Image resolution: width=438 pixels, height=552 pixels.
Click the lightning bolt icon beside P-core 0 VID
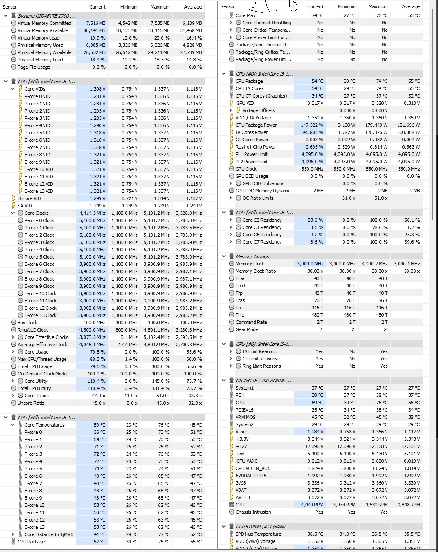pos(21,96)
